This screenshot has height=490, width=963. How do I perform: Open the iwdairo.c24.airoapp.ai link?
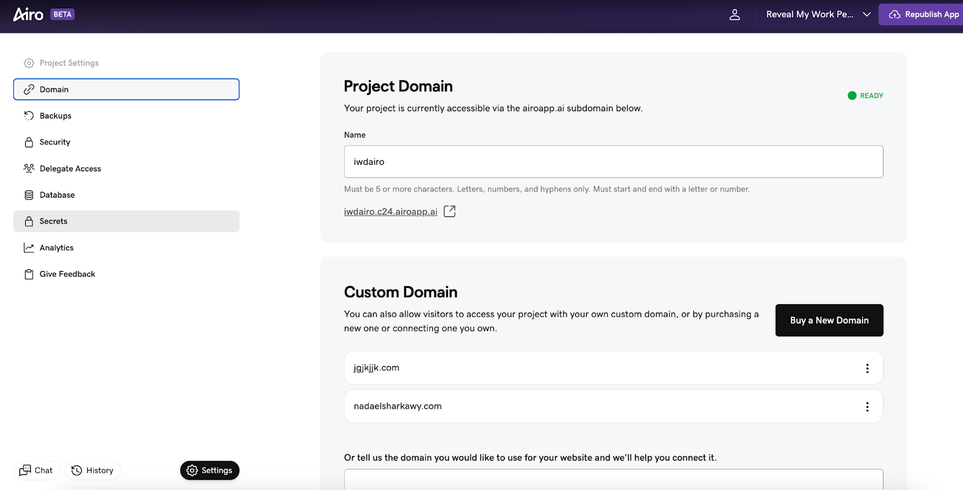click(x=391, y=212)
